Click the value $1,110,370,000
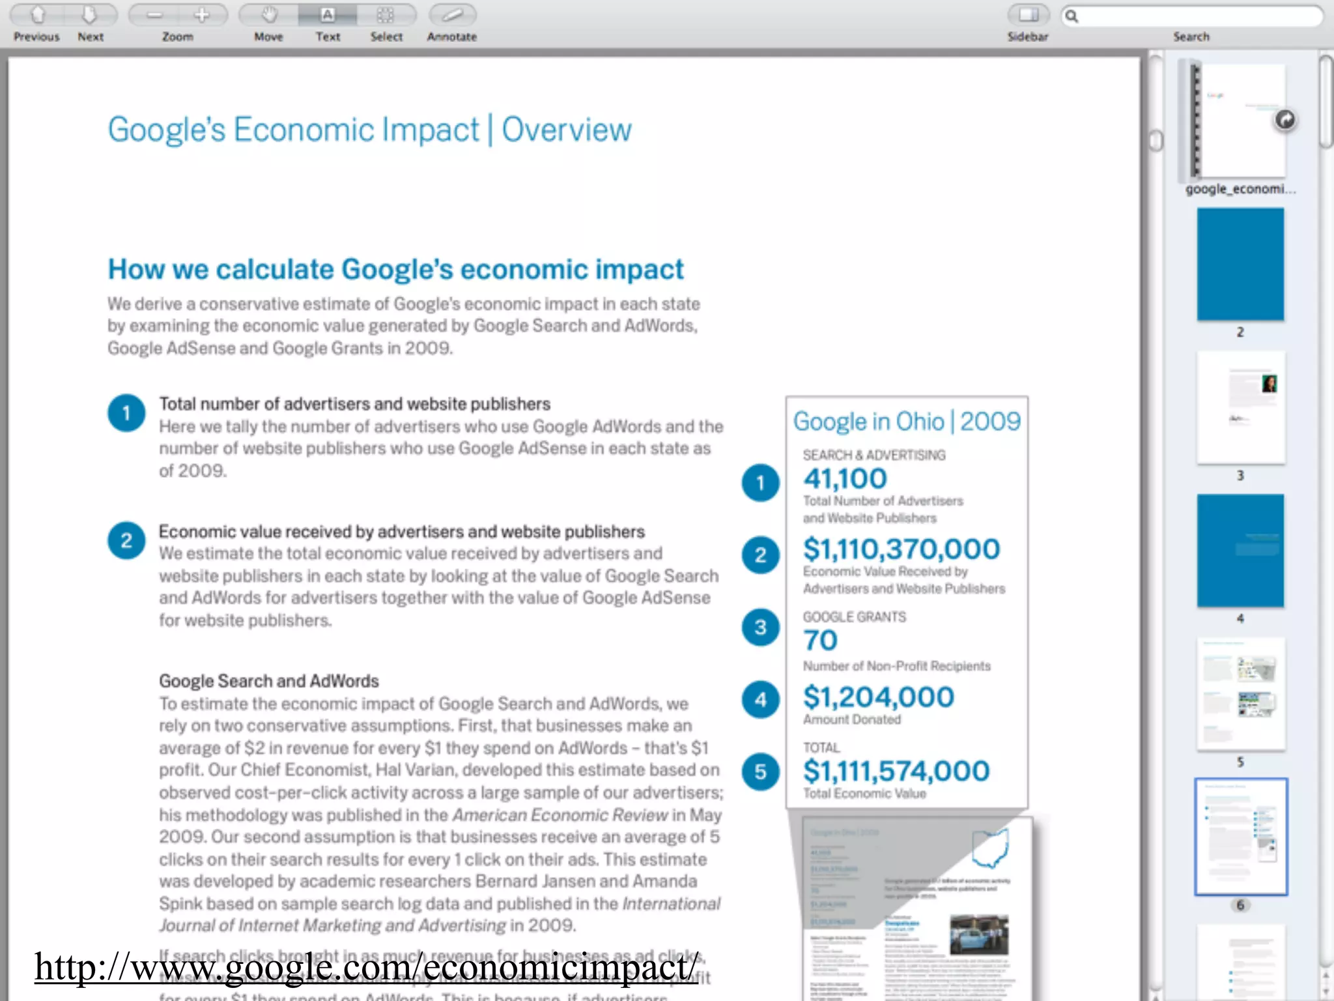The width and height of the screenshot is (1334, 1001). [901, 549]
